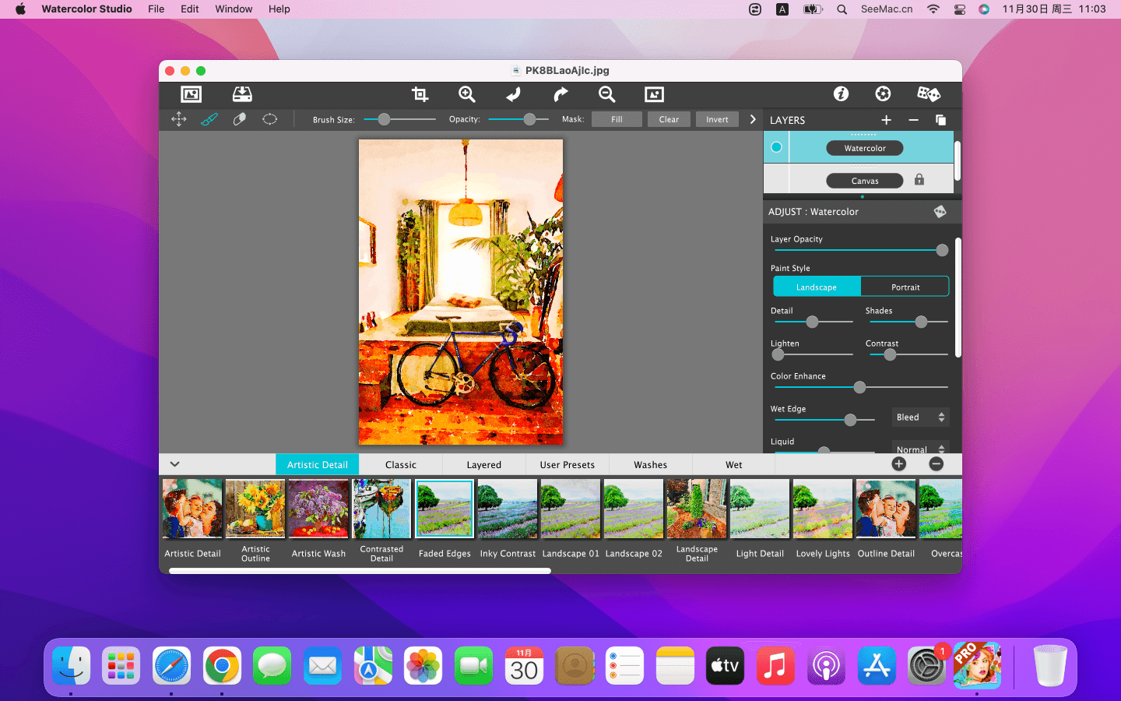The height and width of the screenshot is (701, 1121).
Task: Switch to the Washes preset tab
Action: 650,465
